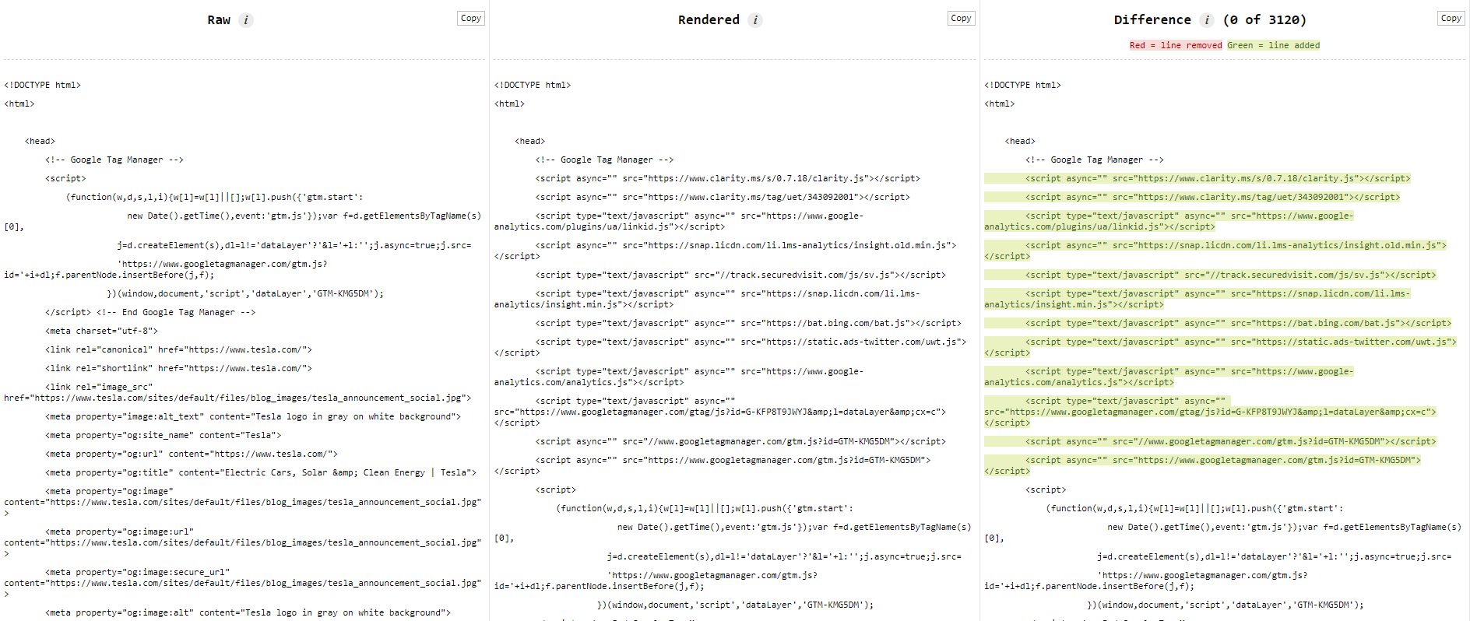Click the meta charset utf-8 line

[101, 331]
